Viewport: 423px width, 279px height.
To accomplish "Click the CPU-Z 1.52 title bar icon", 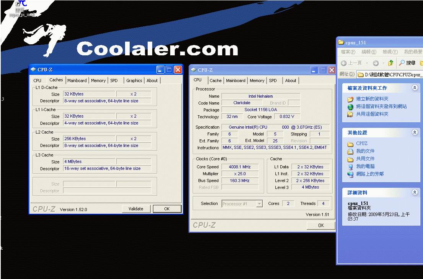I will click(x=33, y=69).
